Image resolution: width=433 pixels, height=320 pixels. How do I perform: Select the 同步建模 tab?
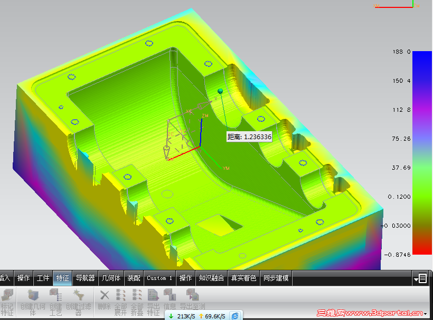click(276, 278)
